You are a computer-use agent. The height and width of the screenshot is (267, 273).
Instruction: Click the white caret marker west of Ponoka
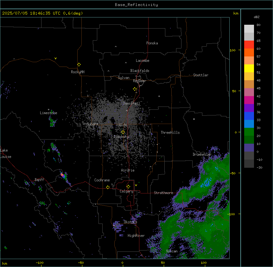[116, 47]
